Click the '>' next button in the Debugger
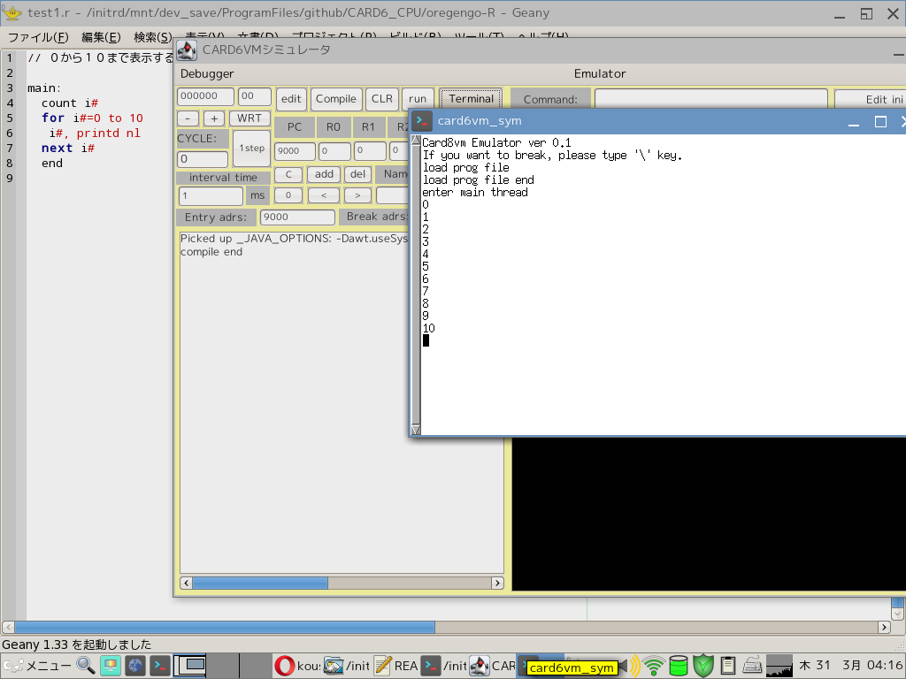Screen dimensions: 906x679 357,195
